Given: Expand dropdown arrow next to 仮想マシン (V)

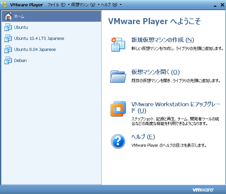Looking at the screenshot, I should 98,5.
